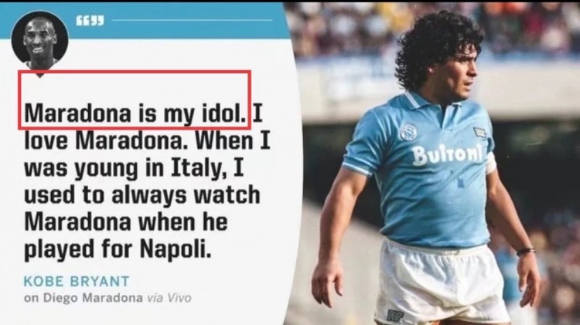
Task: Click the 'KOBE BRYANT' attribution name
Action: [x=77, y=281]
